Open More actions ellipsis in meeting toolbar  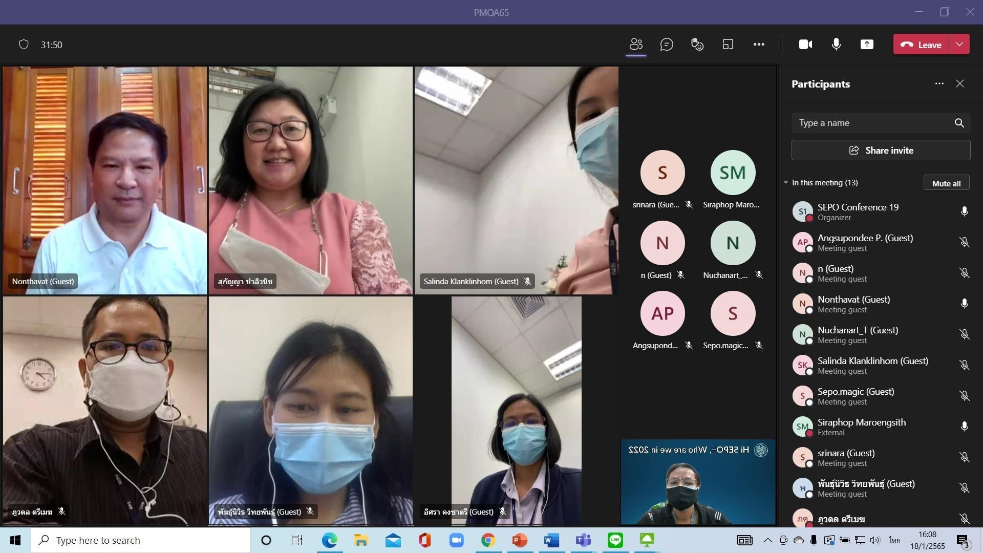coord(759,45)
